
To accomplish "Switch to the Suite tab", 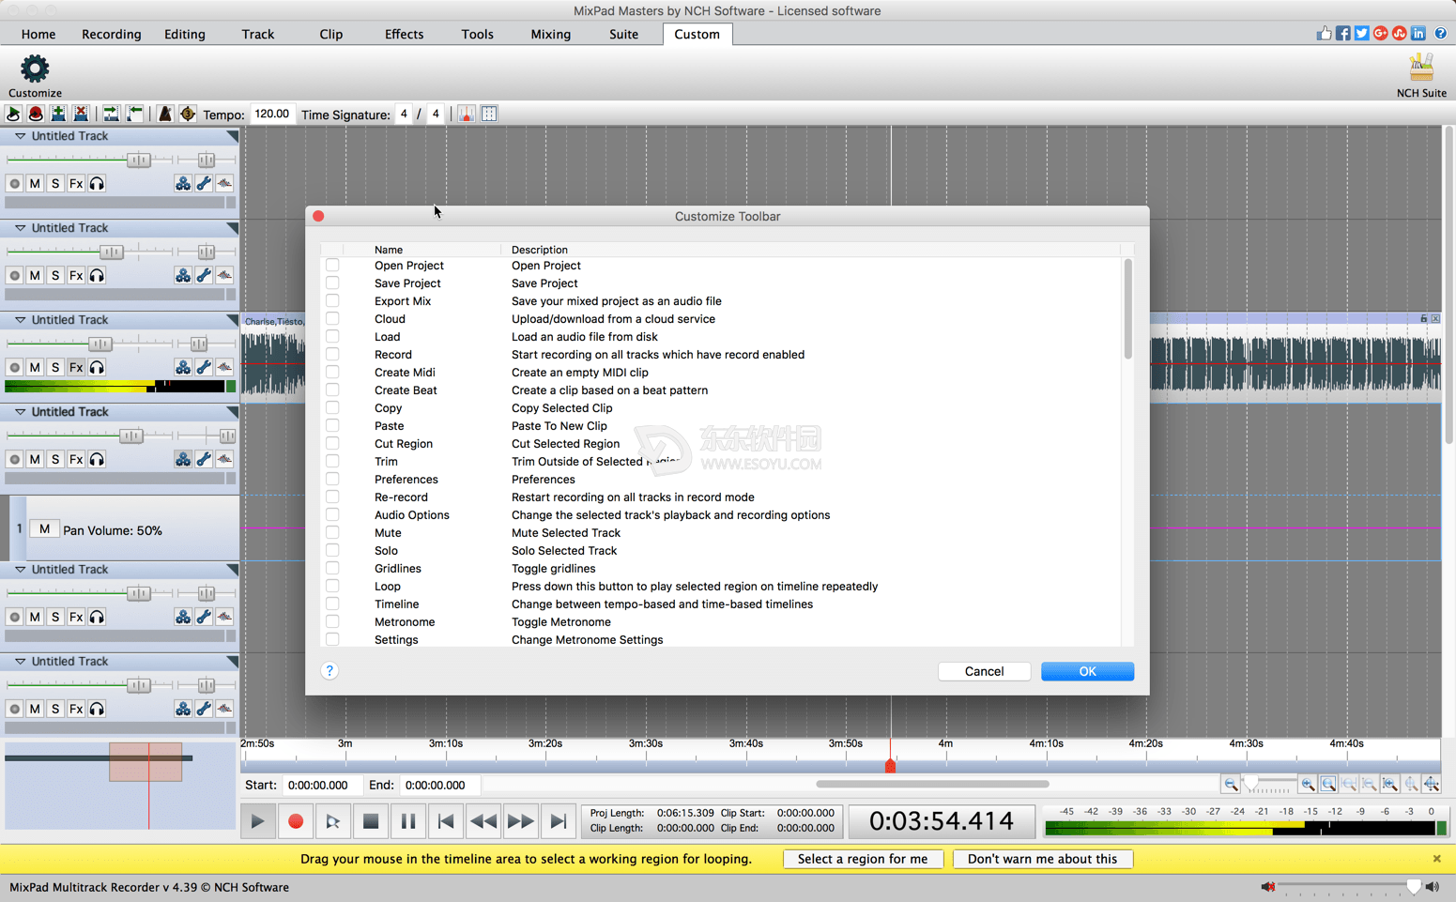I will tap(623, 34).
